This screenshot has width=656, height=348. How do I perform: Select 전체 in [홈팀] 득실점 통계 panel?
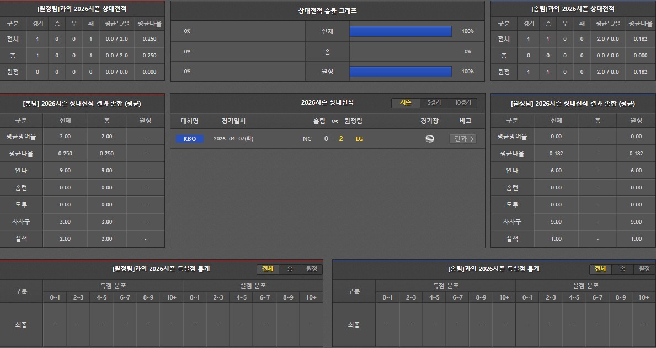600,269
